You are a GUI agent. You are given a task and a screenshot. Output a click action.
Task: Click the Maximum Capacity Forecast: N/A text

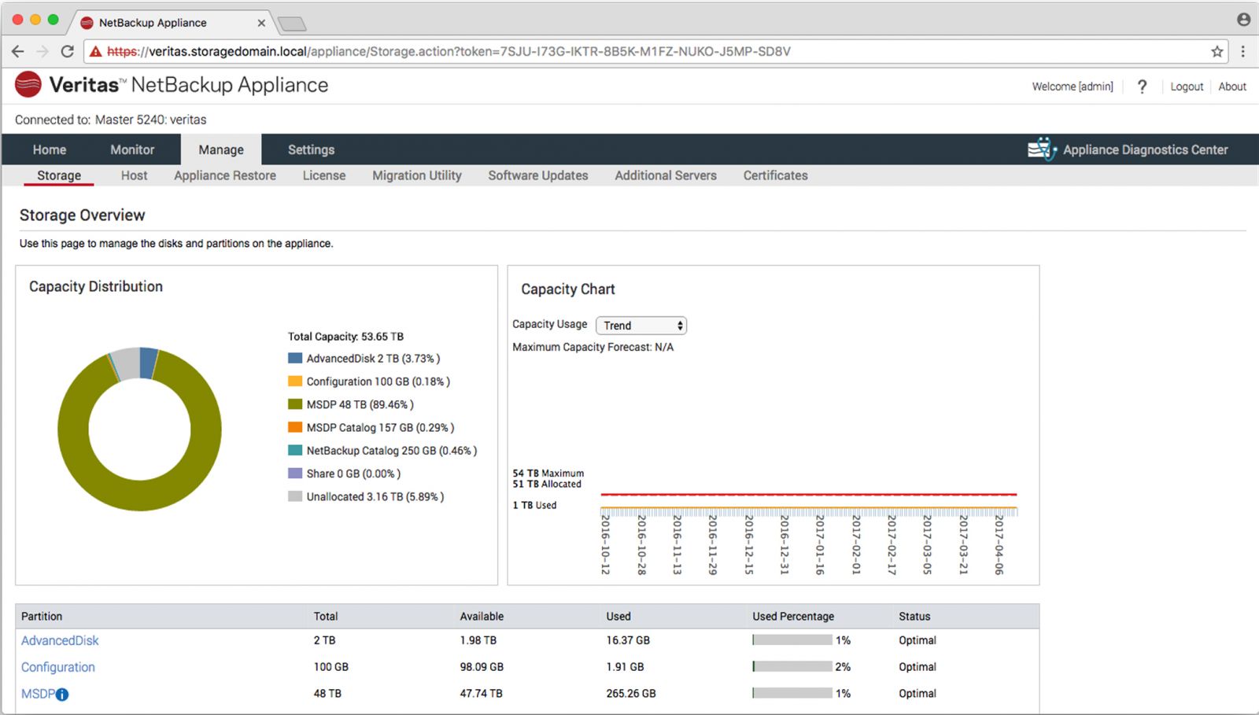593,347
